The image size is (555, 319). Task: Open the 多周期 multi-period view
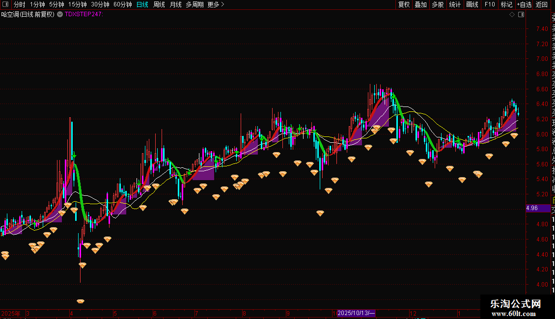(194, 4)
